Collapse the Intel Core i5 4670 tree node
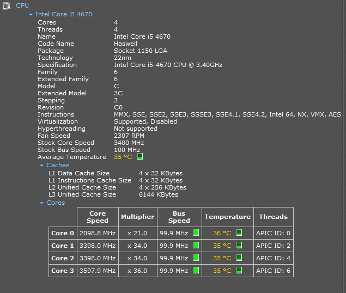The height and width of the screenshot is (293, 346). click(31, 15)
